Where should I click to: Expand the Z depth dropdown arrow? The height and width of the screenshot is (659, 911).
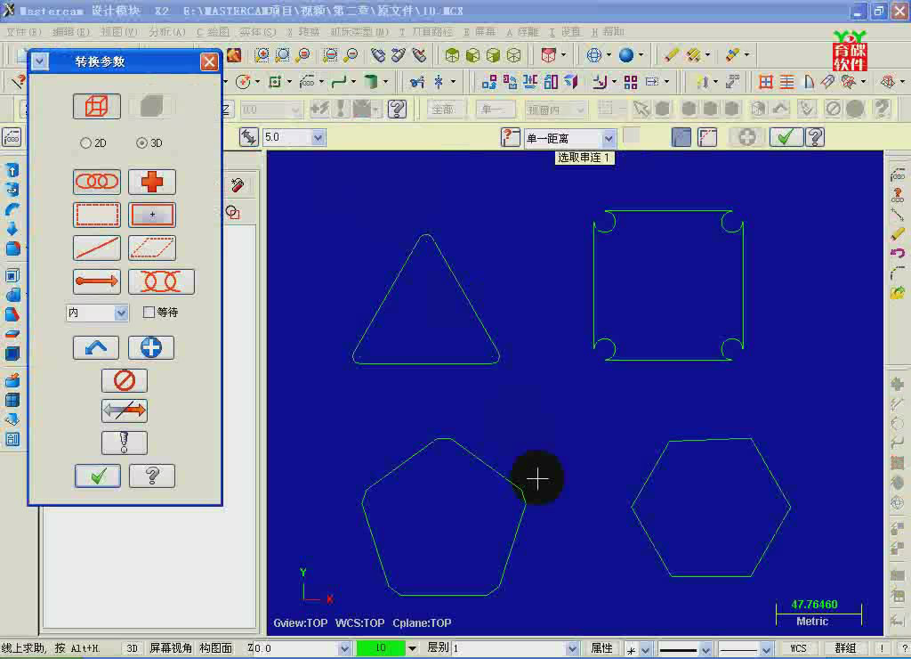(x=344, y=648)
